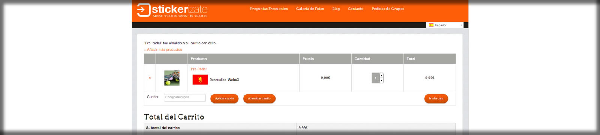Viewport: 600px width, 135px height.
Task: Click the Pro Padel added message
Action: click(180, 43)
